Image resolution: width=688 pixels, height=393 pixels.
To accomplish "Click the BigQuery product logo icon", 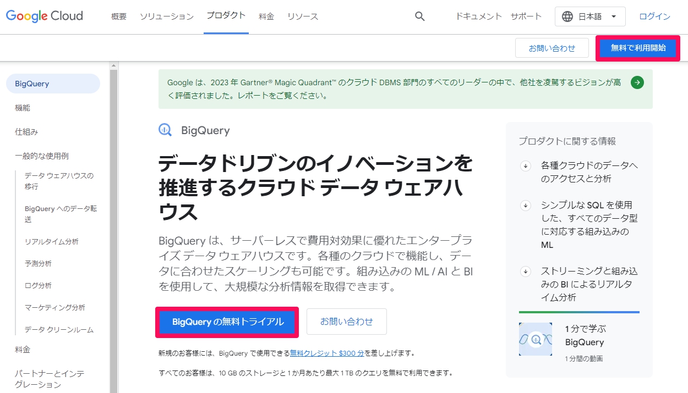I will point(165,130).
